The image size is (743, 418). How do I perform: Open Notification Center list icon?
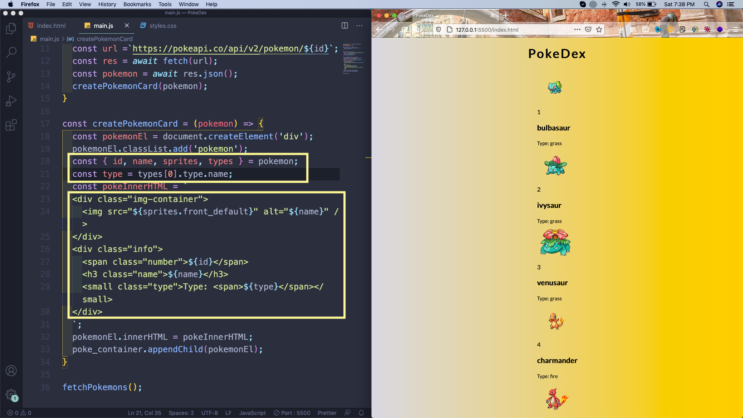click(731, 4)
